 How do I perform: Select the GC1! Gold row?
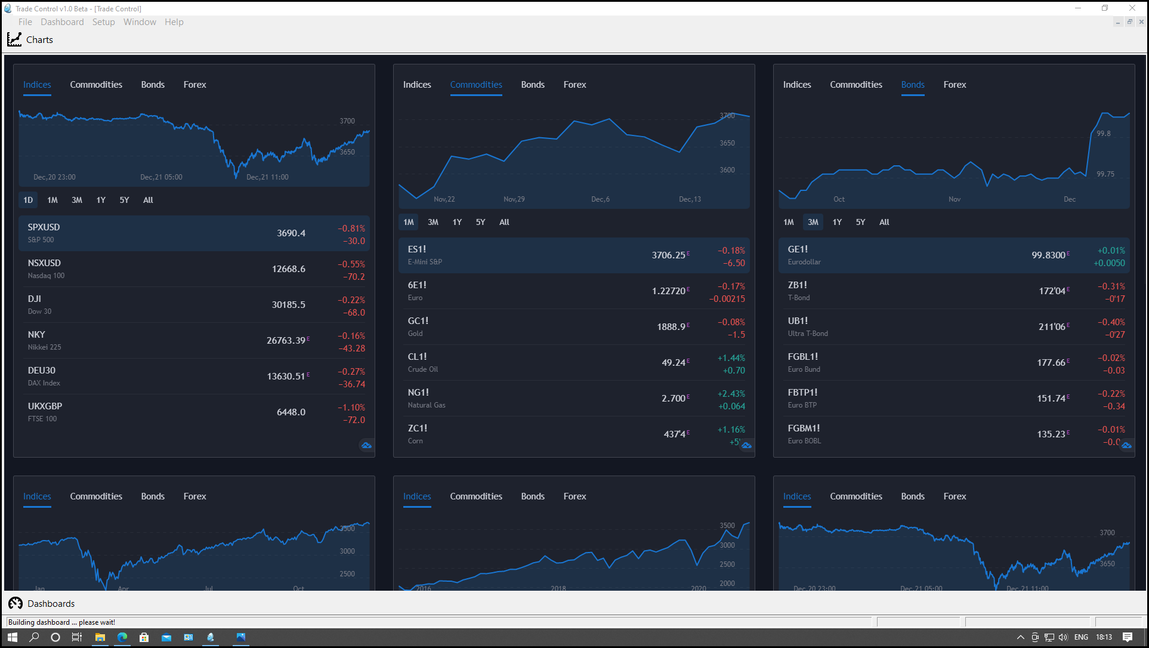click(x=574, y=327)
